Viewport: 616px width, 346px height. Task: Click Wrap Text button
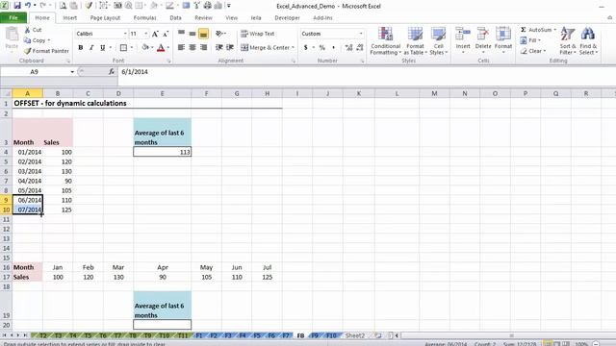[258, 34]
